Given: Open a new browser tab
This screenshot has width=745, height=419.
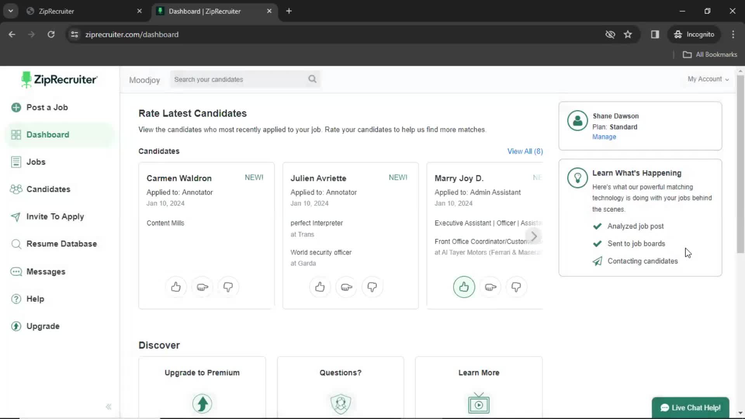Looking at the screenshot, I should (289, 11).
